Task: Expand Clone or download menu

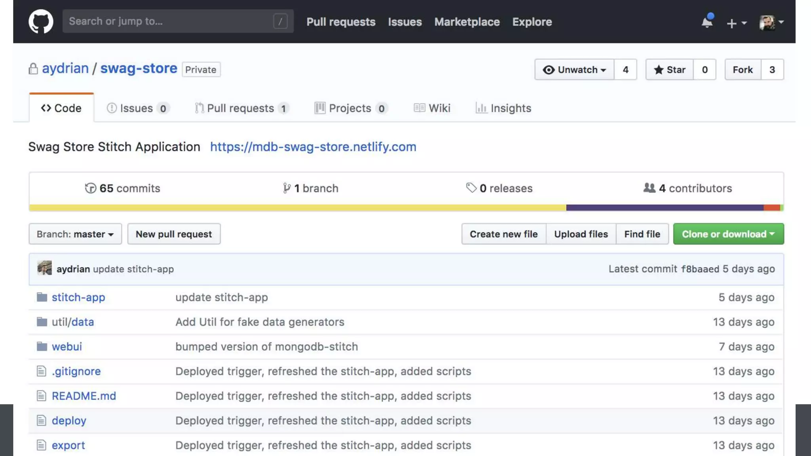Action: 728,234
